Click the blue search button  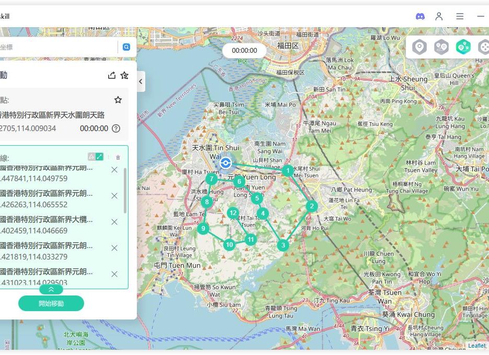tap(126, 47)
